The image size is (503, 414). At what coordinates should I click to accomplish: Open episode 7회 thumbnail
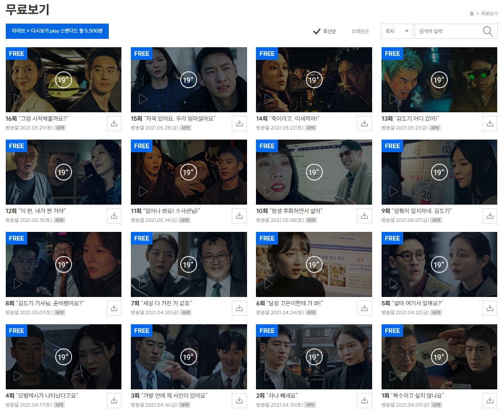(189, 264)
